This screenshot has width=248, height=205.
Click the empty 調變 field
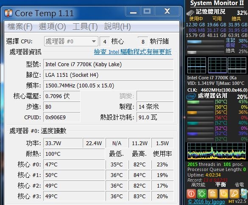(x=155, y=96)
